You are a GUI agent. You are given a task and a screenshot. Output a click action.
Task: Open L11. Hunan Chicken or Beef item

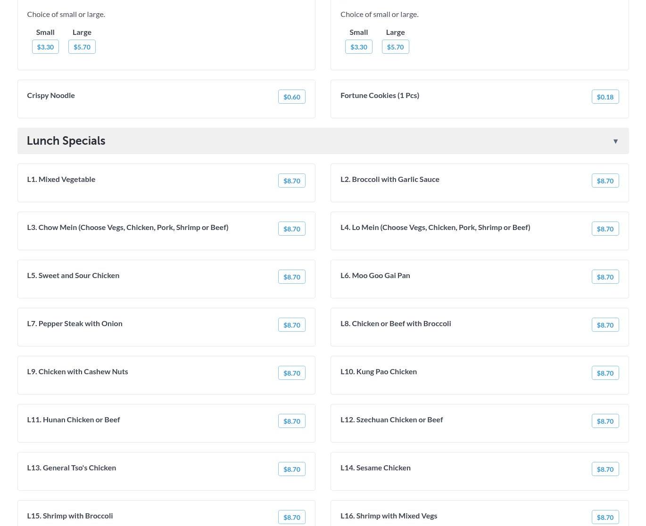(74, 419)
